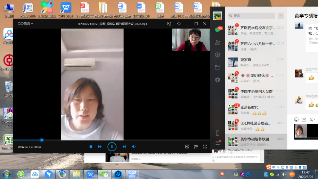Mute the player volume

coord(134,147)
